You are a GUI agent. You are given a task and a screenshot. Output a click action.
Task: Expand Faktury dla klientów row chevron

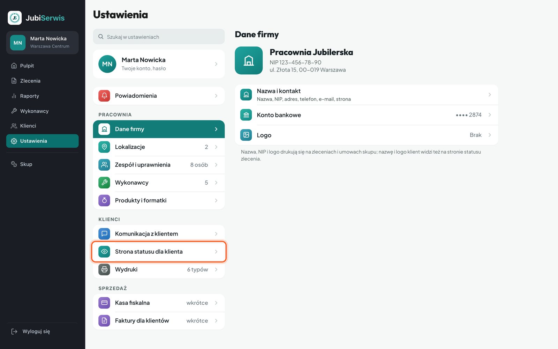pyautogui.click(x=216, y=321)
